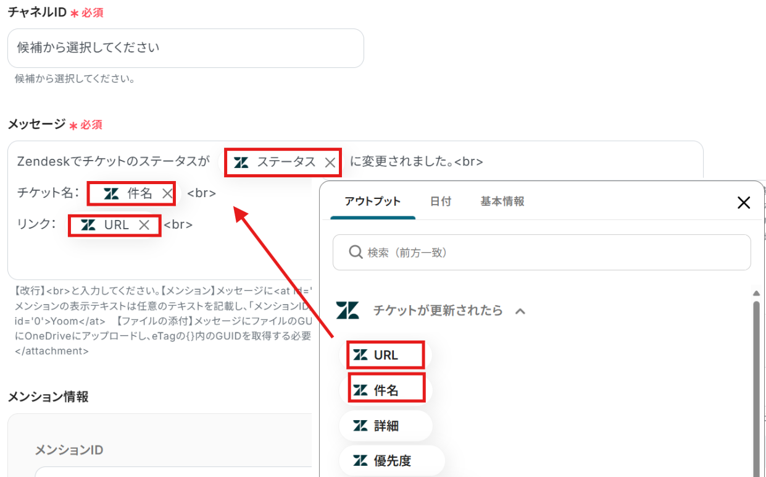Image resolution: width=766 pixels, height=477 pixels.
Task: Switch to the アウトプット tab
Action: point(373,201)
